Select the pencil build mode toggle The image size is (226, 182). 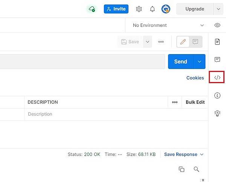(x=183, y=42)
